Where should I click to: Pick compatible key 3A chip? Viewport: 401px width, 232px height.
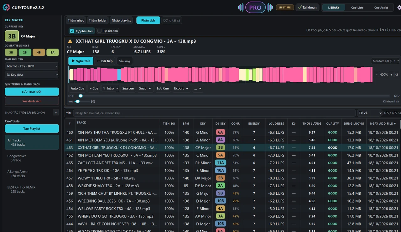click(x=53, y=52)
